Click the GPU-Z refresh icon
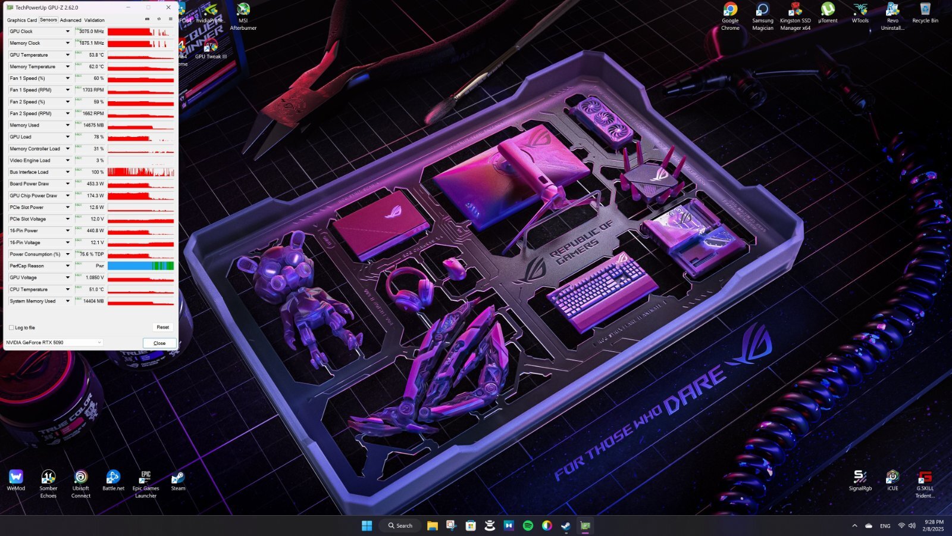This screenshot has width=952, height=536. [159, 19]
